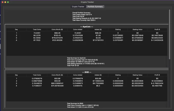174x111 pixels.
Task: Click BNB Total Coins cell 0.08975998
Action: [x=37, y=81]
